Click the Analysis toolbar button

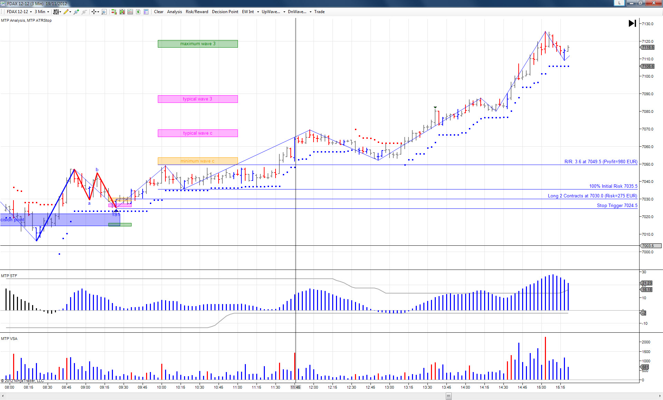point(174,12)
